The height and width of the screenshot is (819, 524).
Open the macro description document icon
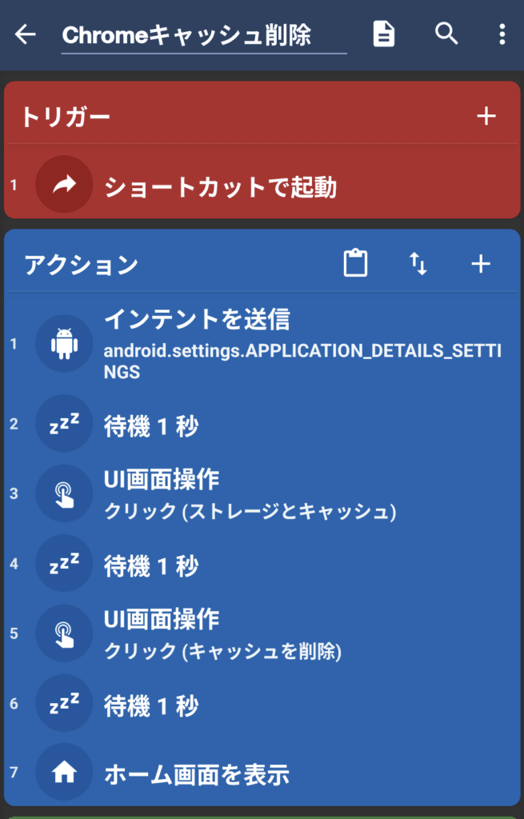point(384,34)
